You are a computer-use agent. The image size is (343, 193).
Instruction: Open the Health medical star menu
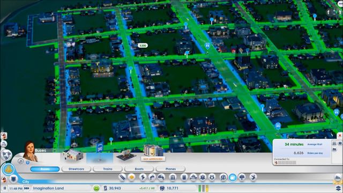[x=203, y=177]
